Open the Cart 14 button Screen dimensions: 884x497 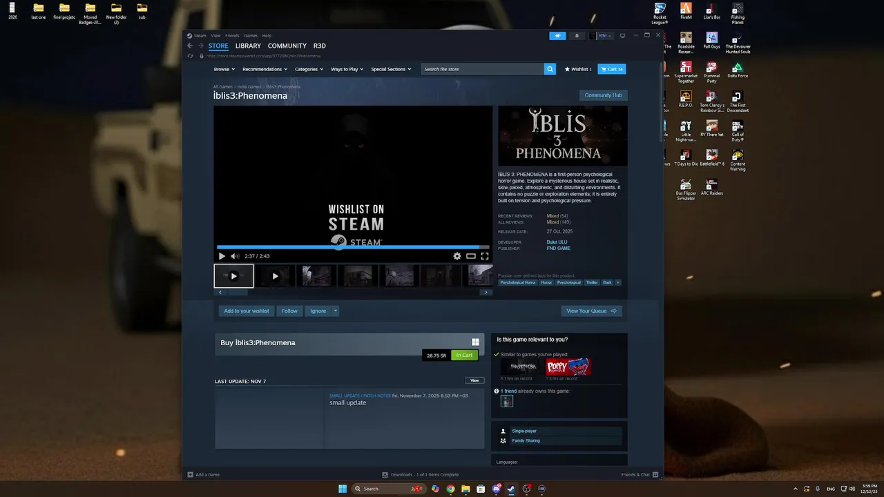pos(612,69)
